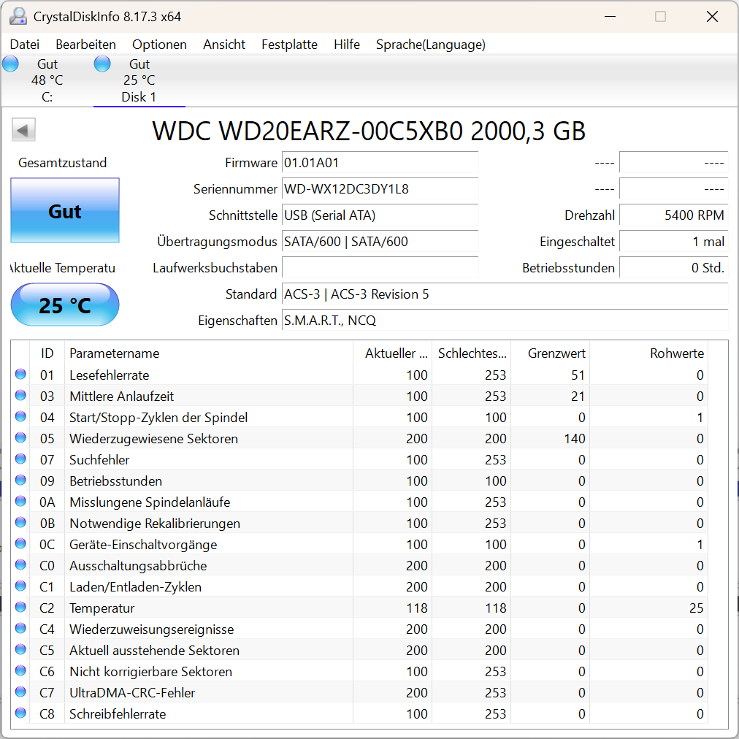The width and height of the screenshot is (739, 739).
Task: Click status orb for Start/Stopp-Zyklen der Spindel
Action: (20, 417)
